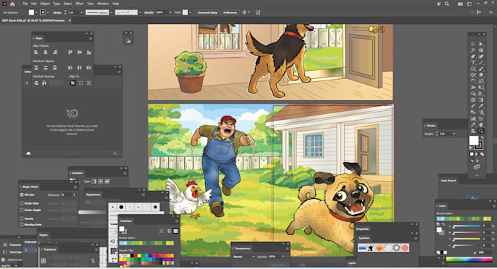The height and width of the screenshot is (269, 497).
Task: Select the large round brush preset
Action: coord(121,207)
